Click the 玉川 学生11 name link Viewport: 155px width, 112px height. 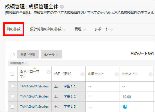click(x=65, y=86)
